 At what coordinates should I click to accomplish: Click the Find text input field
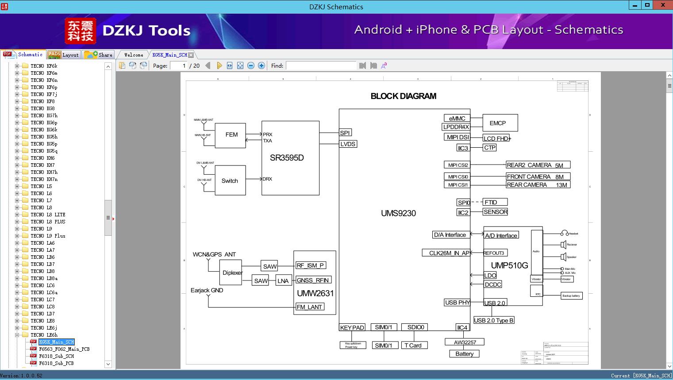pyautogui.click(x=321, y=65)
